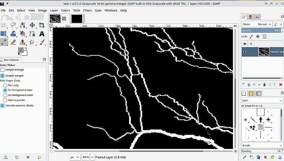Refresh the brushes list
The image size is (284, 161).
(272, 157)
